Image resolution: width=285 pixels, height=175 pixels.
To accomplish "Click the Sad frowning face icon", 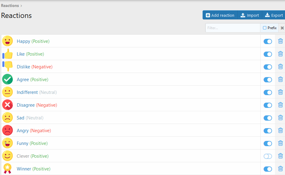I will click(x=8, y=118).
